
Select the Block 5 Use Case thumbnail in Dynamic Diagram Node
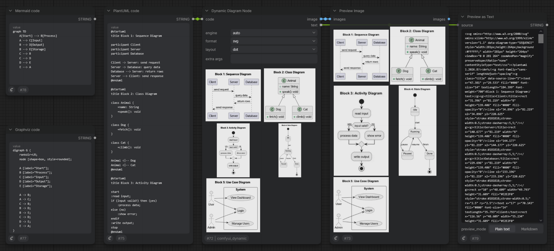[x=233, y=205]
